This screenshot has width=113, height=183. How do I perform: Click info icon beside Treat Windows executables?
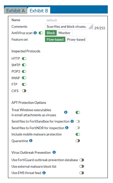(66, 112)
